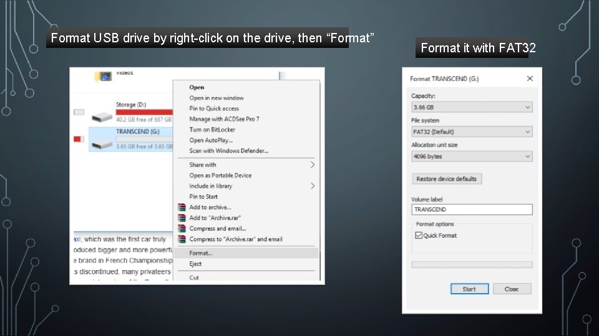Select Scan with Windows Defender...
Viewport: 599px width, 336px height.
pos(229,151)
